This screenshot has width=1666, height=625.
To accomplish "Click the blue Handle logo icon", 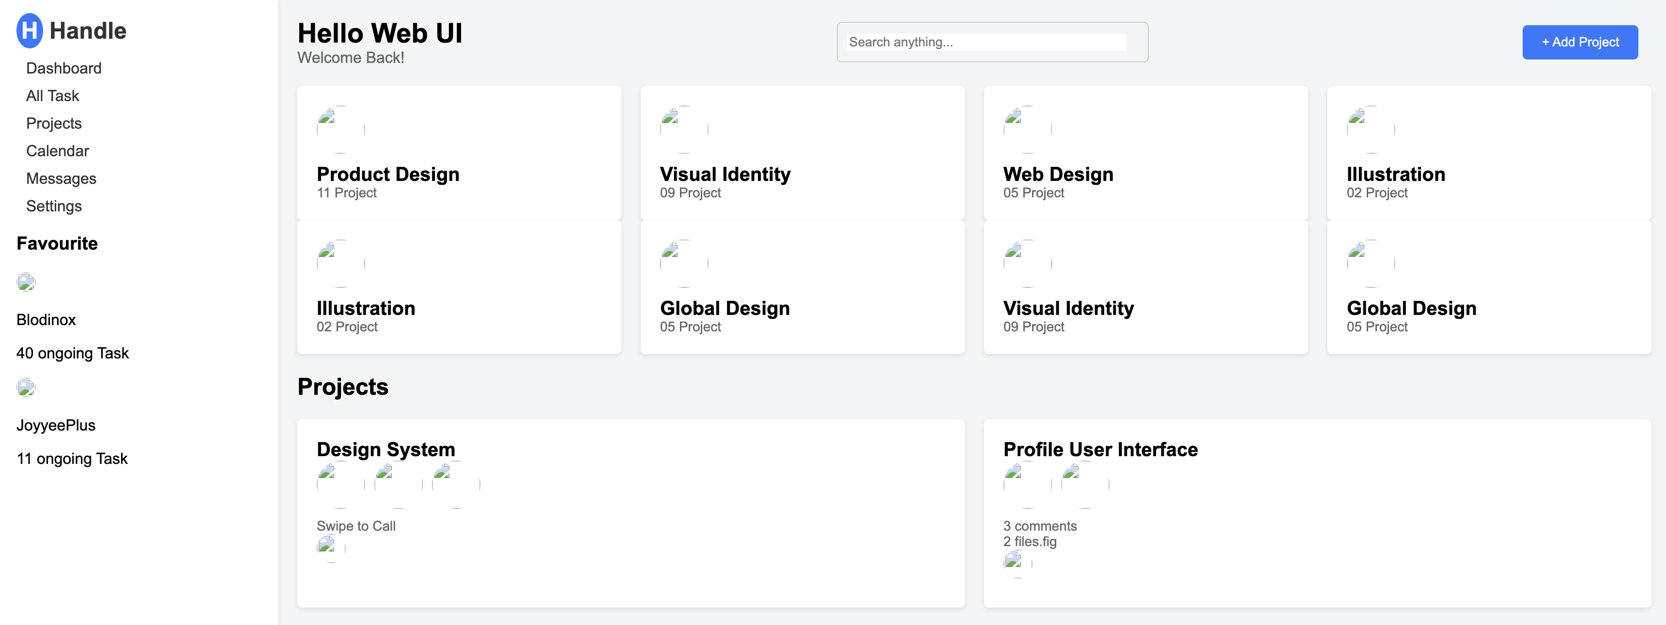I will pyautogui.click(x=29, y=30).
